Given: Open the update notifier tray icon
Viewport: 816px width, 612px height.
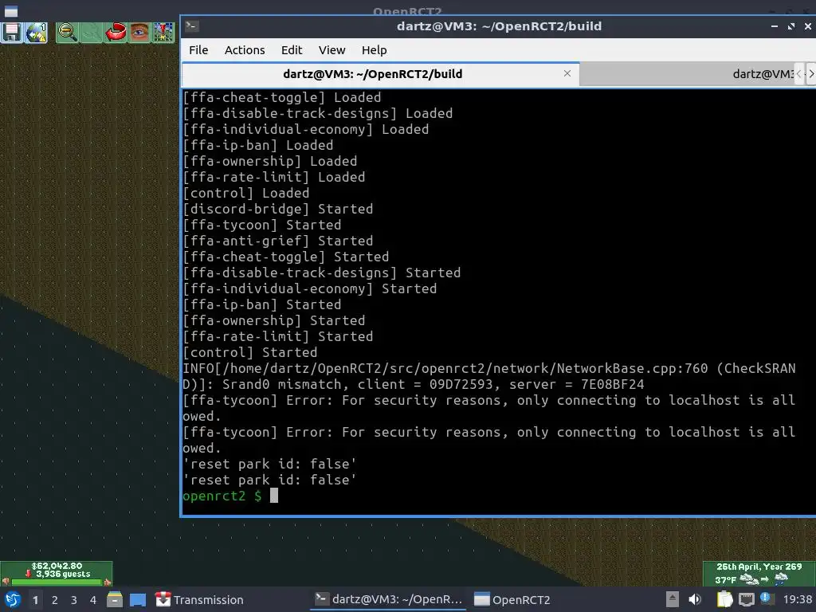Looking at the screenshot, I should 766,598.
